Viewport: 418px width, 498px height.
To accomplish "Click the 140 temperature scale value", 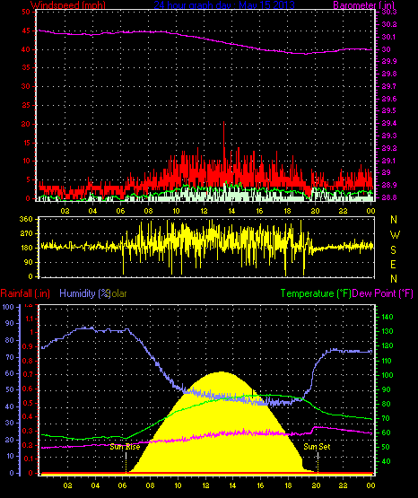I will pyautogui.click(x=388, y=317).
